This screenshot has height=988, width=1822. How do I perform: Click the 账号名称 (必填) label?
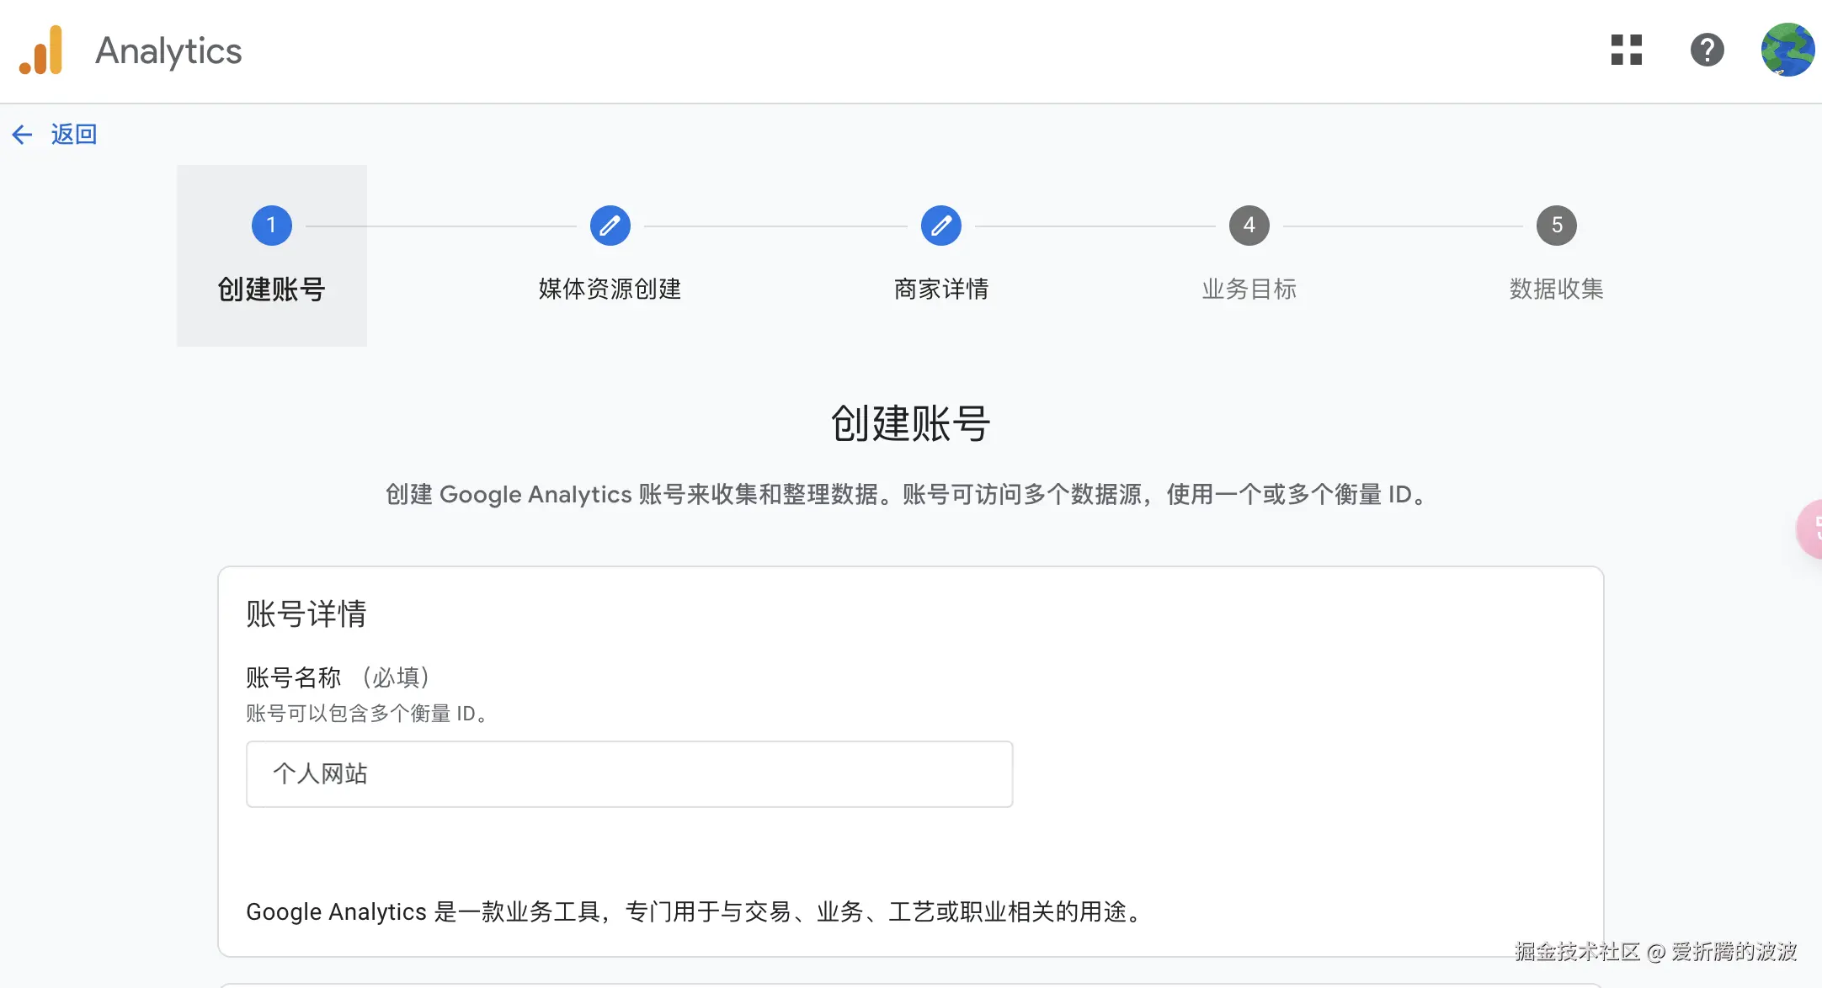tap(338, 677)
